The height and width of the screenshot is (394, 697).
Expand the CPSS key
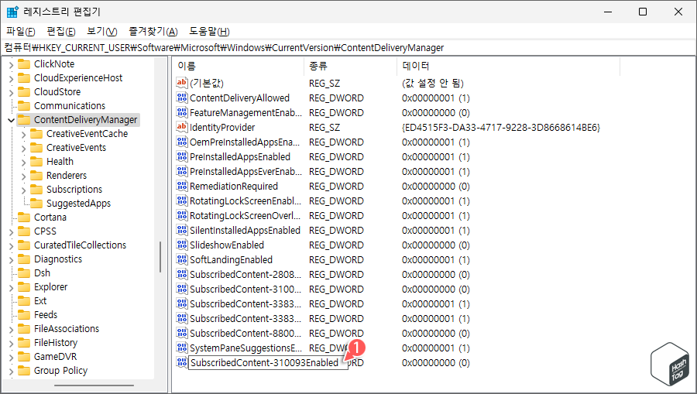click(x=11, y=231)
